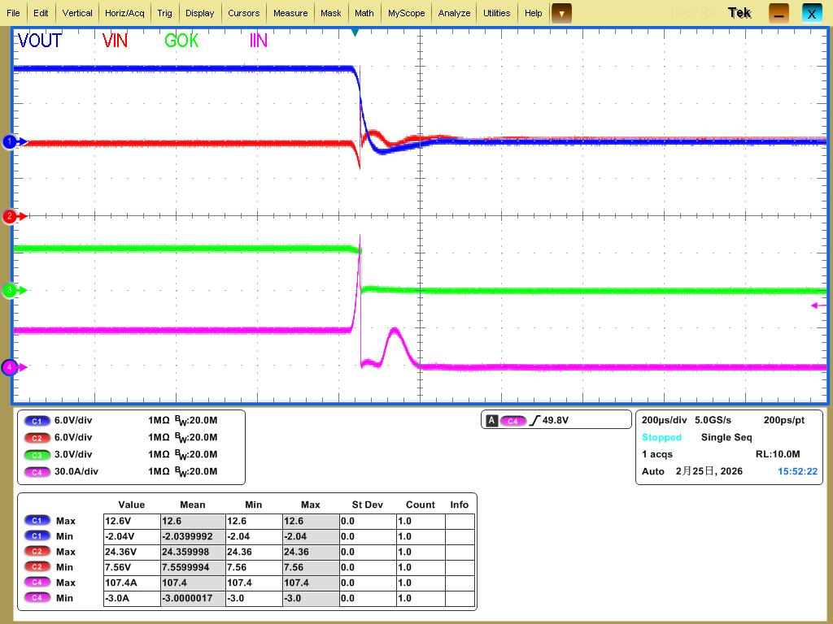
Task: Click the Single Seq readout
Action: (x=726, y=437)
